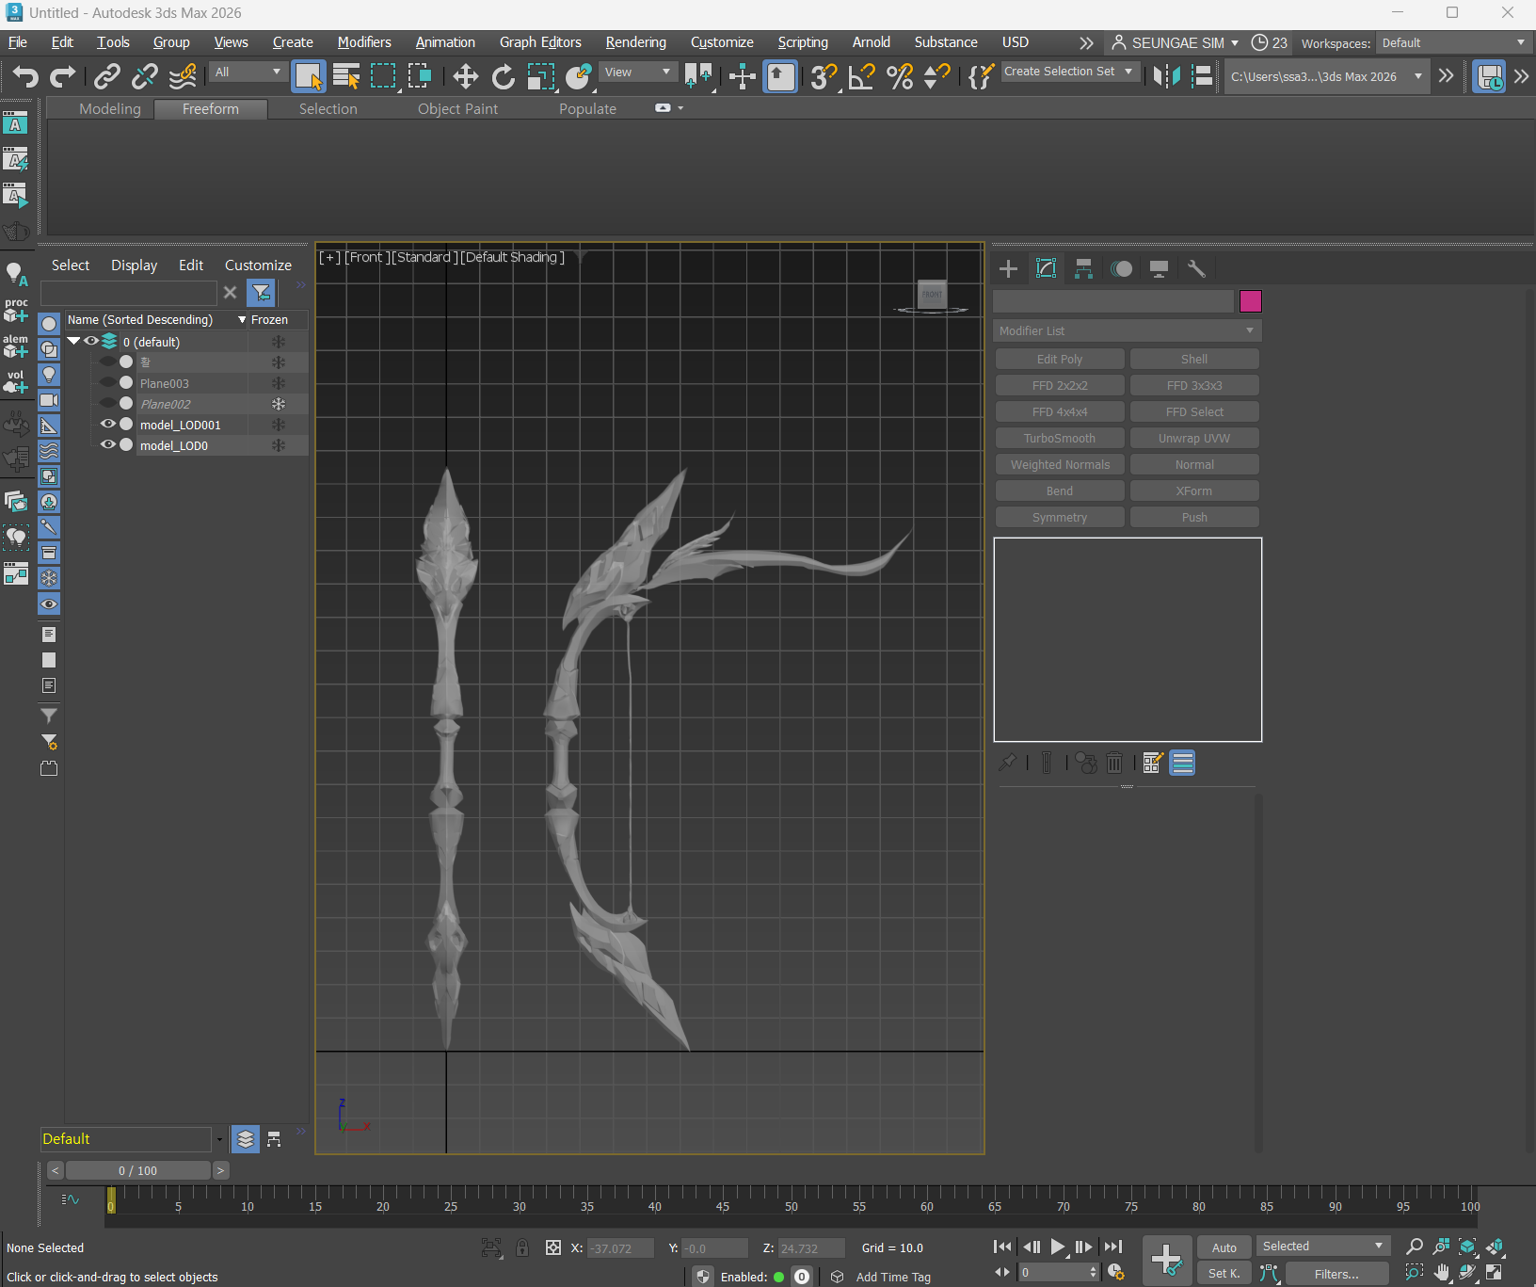Open the Utilities wrench panel icon
Viewport: 1536px width, 1287px height.
tap(1196, 269)
